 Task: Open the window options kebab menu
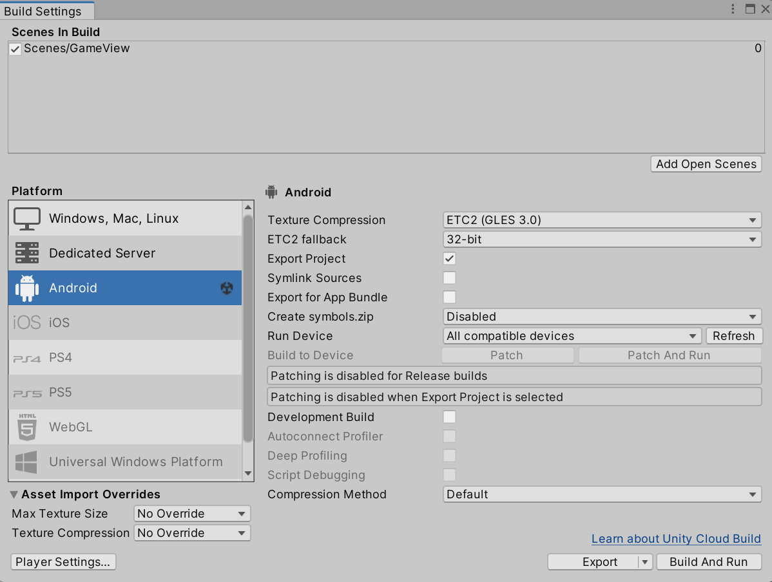click(x=733, y=9)
